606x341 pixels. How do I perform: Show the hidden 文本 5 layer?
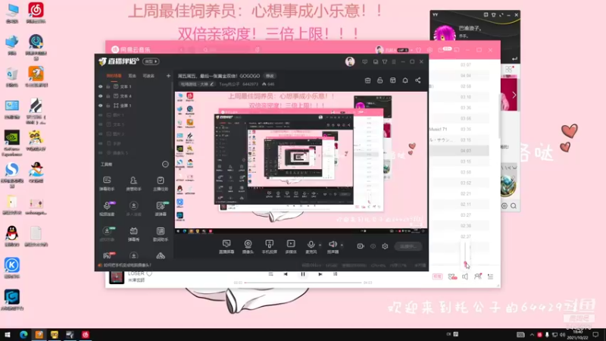[101, 124]
